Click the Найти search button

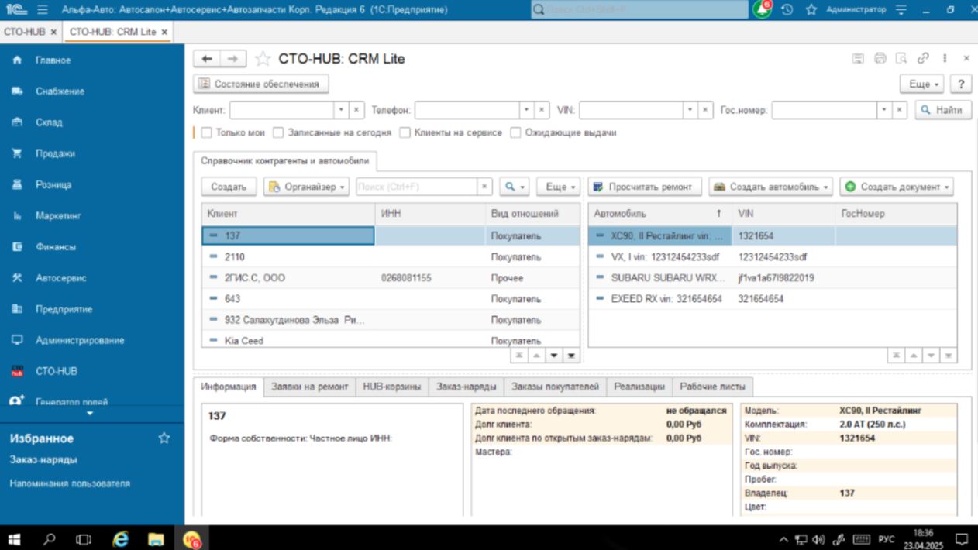[x=942, y=110]
